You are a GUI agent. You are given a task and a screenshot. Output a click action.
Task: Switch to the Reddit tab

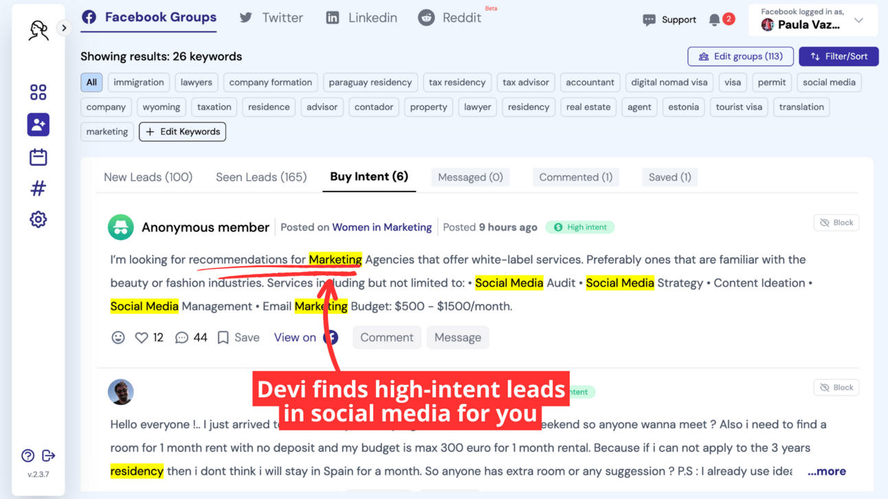pyautogui.click(x=450, y=19)
